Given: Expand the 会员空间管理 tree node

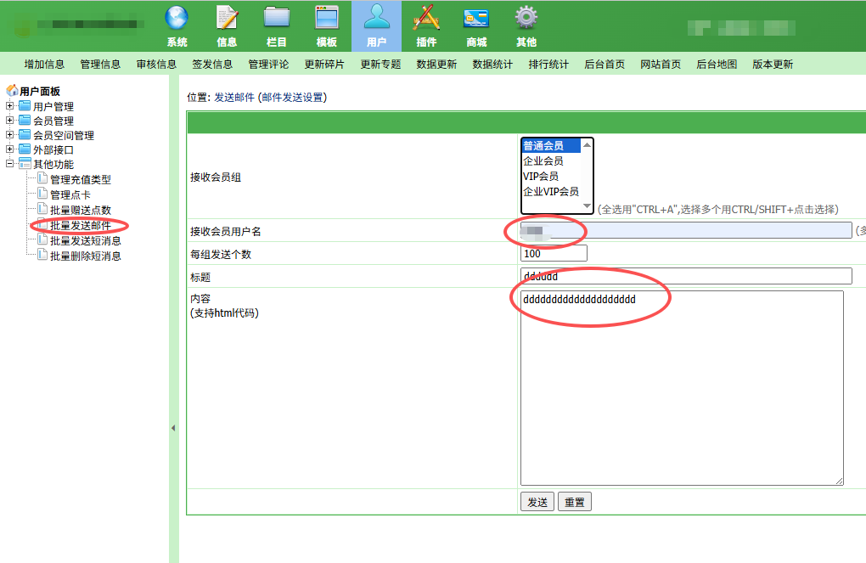Looking at the screenshot, I should pyautogui.click(x=9, y=134).
